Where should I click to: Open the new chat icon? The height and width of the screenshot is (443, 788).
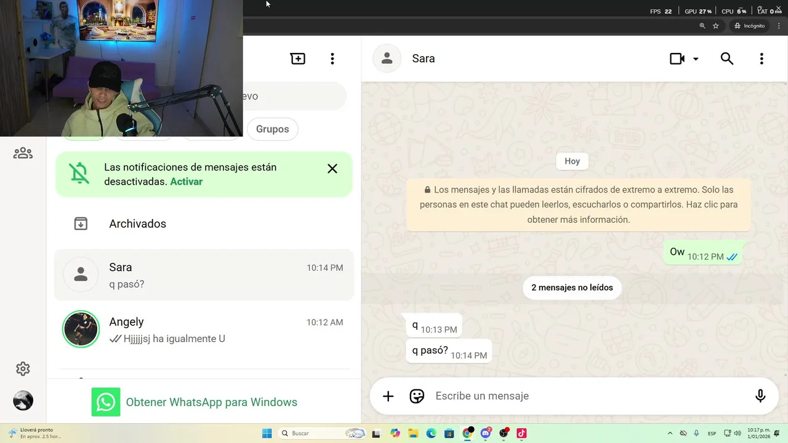(x=298, y=58)
